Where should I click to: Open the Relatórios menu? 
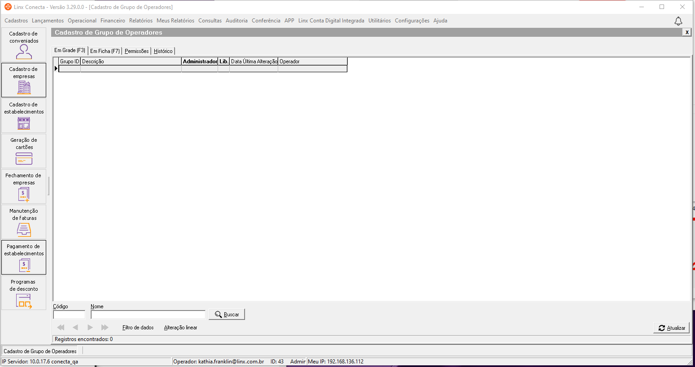click(141, 21)
